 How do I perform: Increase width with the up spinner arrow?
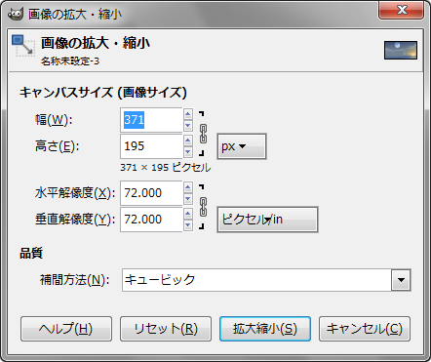point(188,114)
